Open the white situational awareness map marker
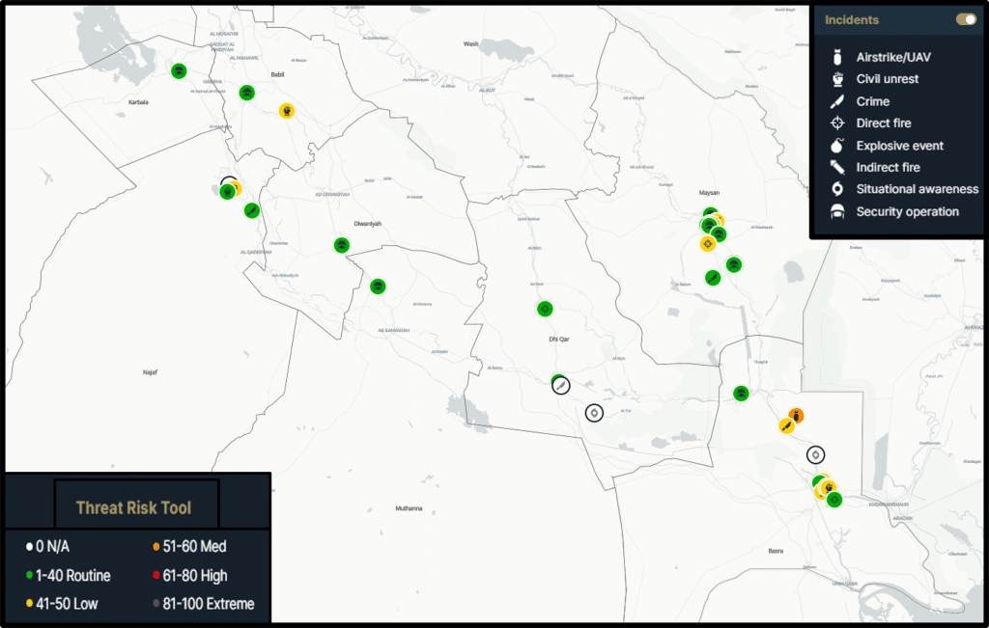 (x=816, y=454)
